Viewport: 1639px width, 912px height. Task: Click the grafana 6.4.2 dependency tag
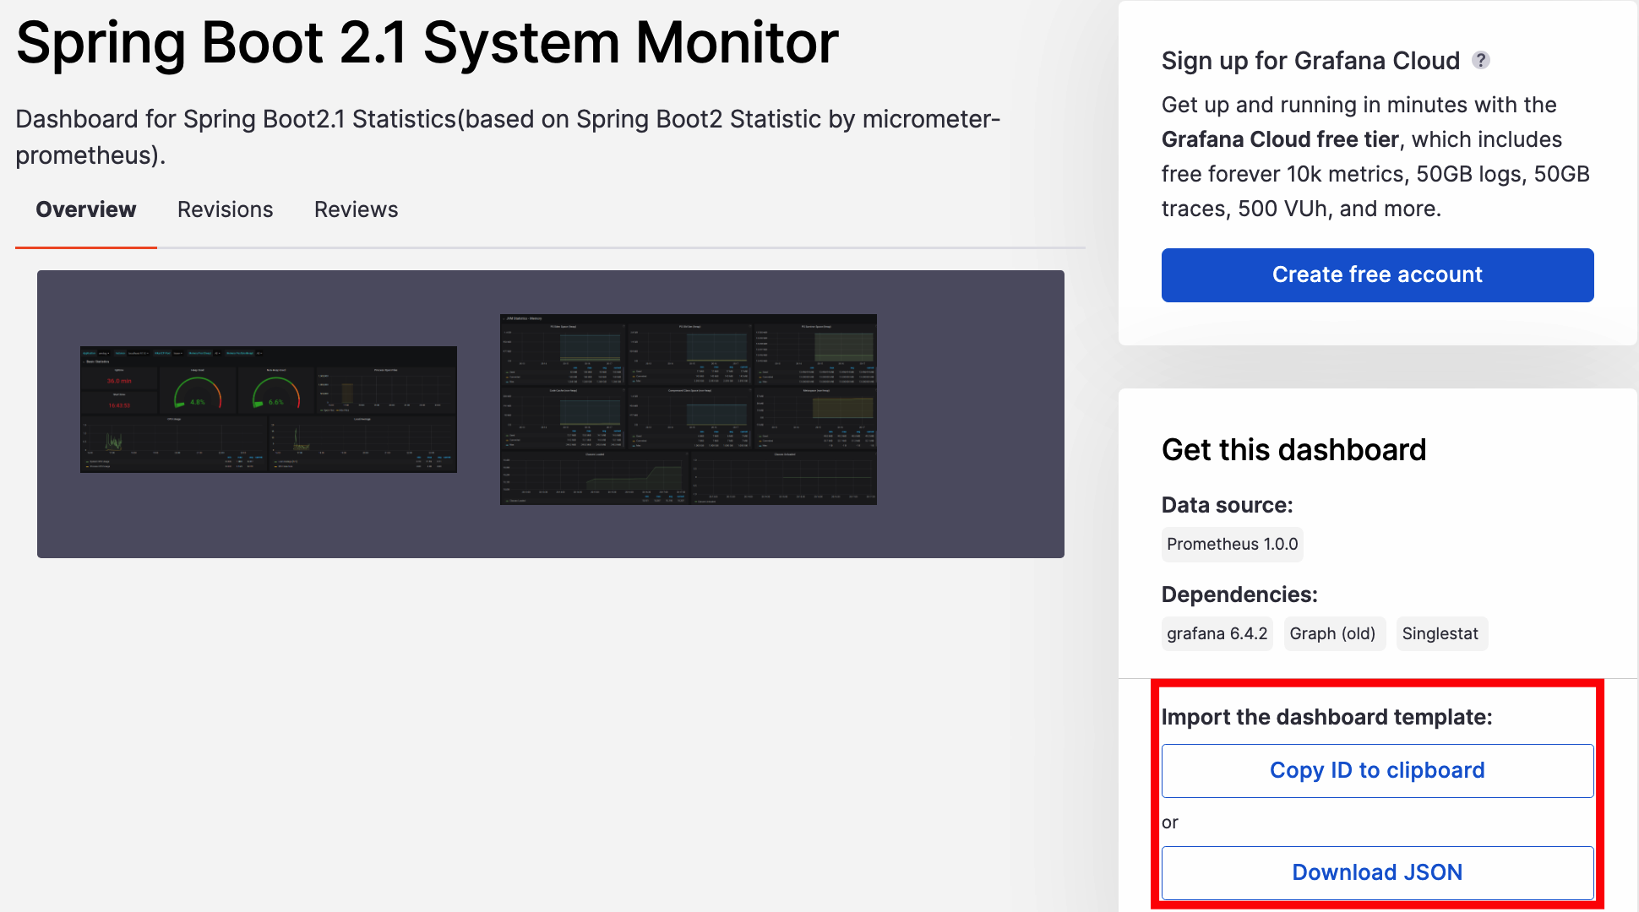point(1217,633)
